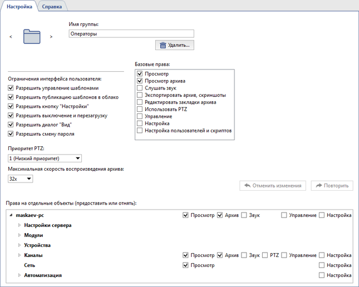Viewport: 359px width, 287px height.
Task: Enable Использовать PTZ base right
Action: click(x=140, y=110)
